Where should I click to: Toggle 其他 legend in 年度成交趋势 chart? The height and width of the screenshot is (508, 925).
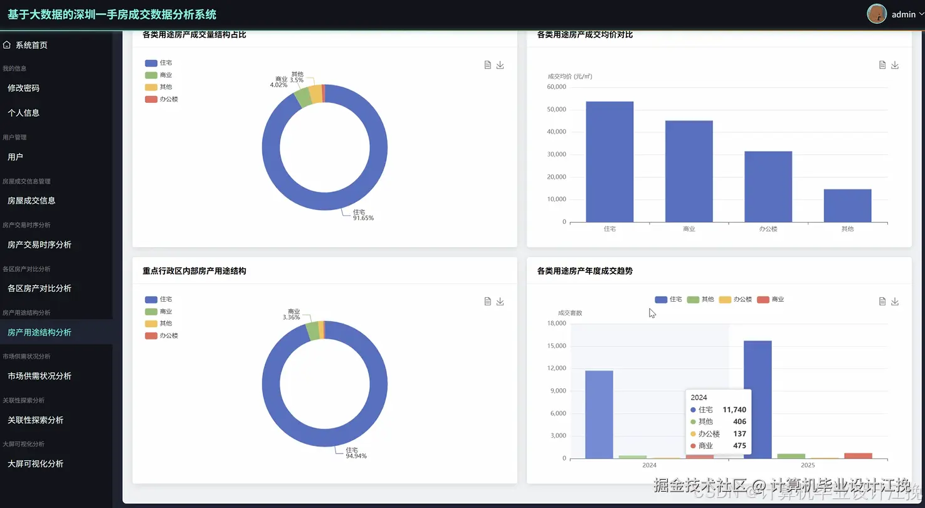coord(700,300)
